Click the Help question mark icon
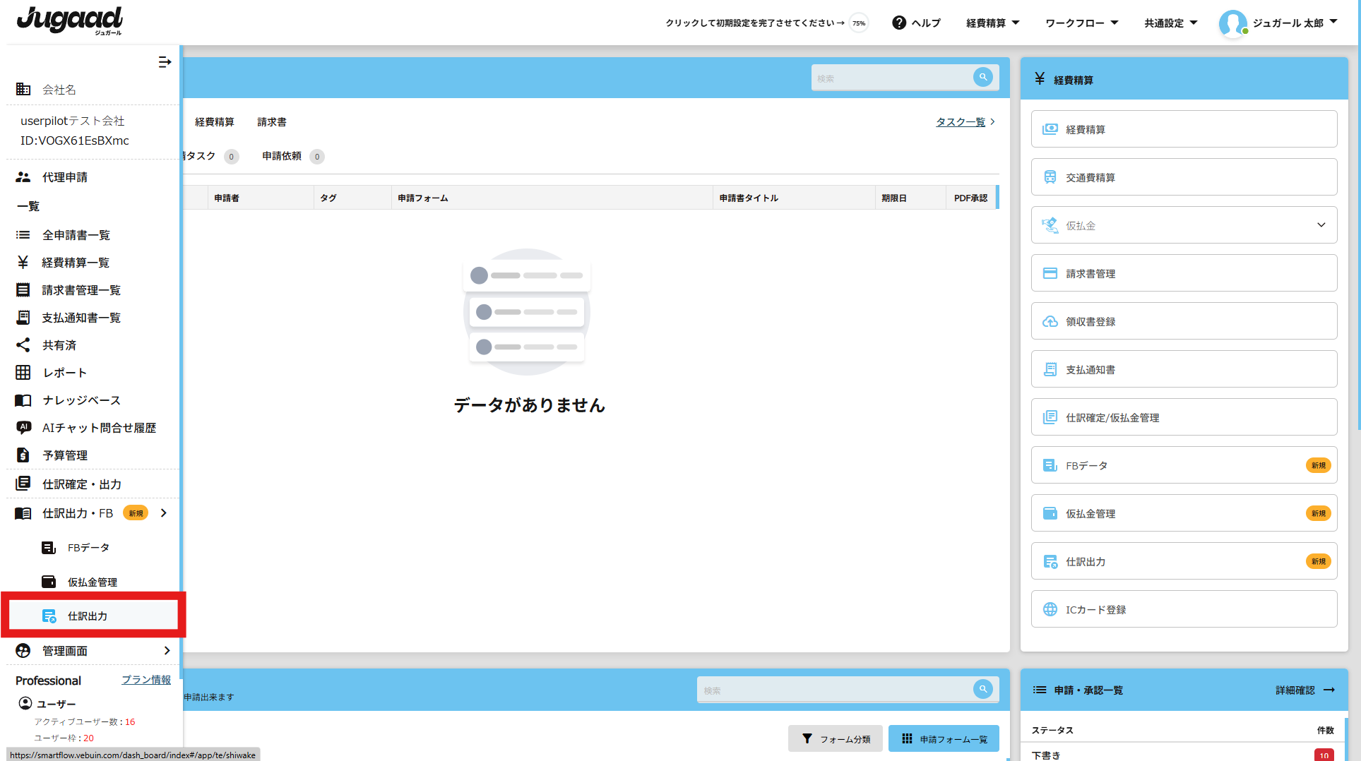Viewport: 1361px width, 761px height. click(898, 23)
